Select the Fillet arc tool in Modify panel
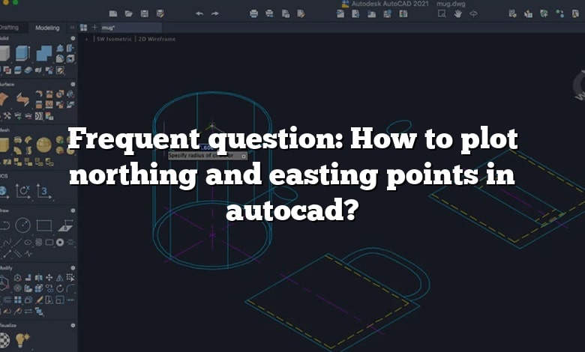 70,288
